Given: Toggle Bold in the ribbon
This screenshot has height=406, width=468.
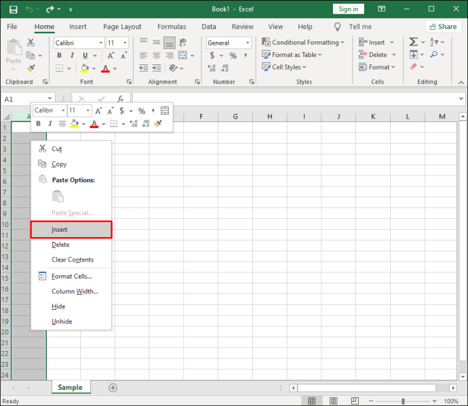Looking at the screenshot, I should point(59,56).
